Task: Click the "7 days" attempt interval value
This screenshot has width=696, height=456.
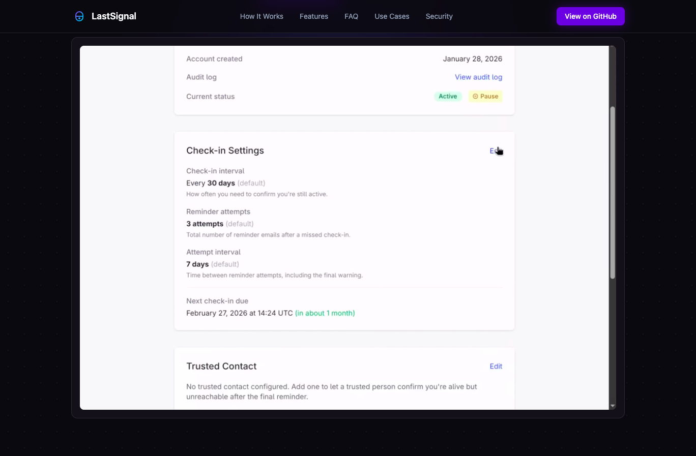Action: click(x=197, y=264)
